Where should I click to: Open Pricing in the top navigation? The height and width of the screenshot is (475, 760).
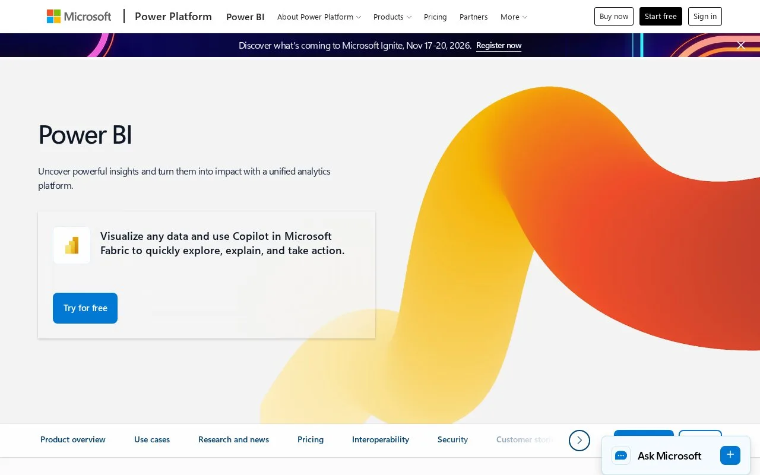[x=435, y=17]
